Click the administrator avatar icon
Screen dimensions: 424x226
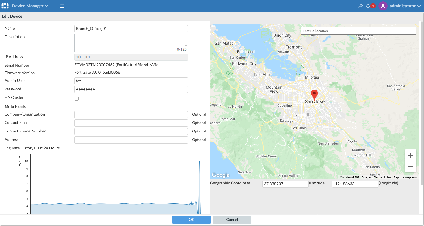point(383,6)
